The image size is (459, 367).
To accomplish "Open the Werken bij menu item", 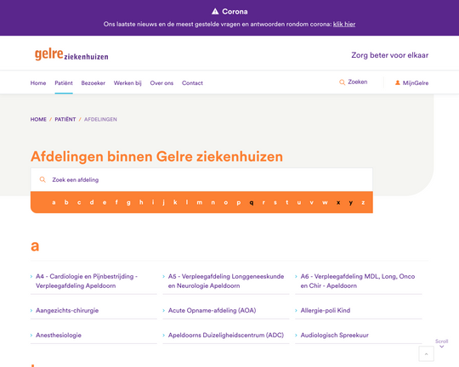I will [127, 83].
